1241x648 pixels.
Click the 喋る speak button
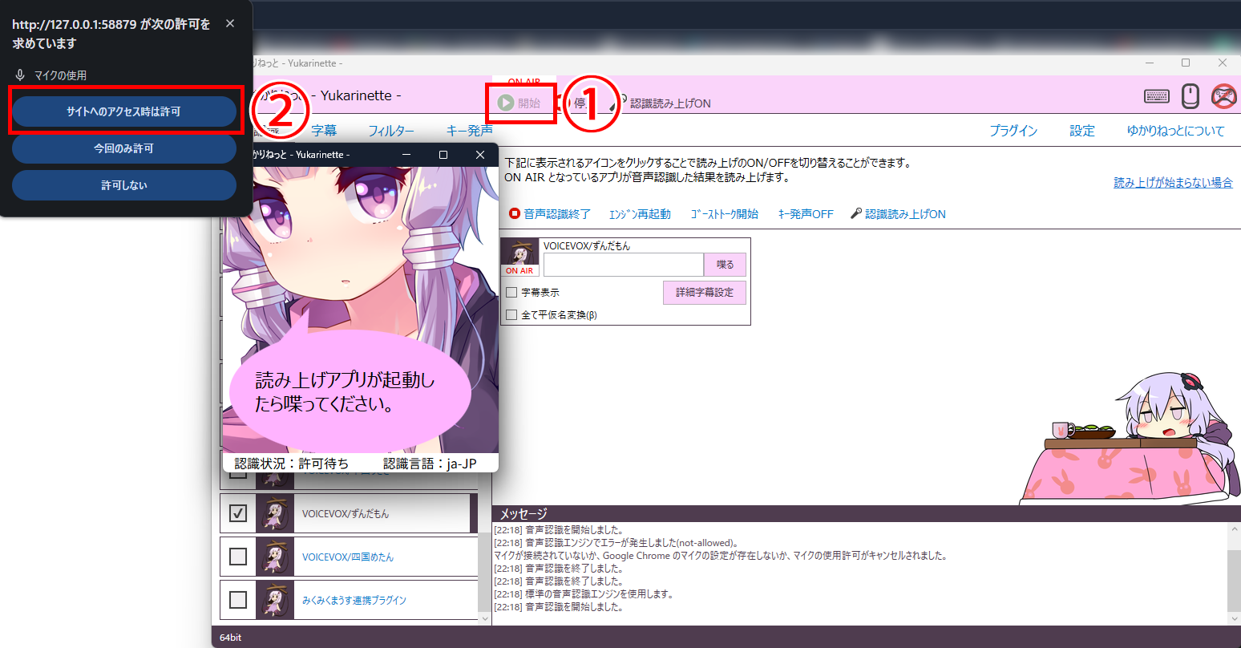725,265
